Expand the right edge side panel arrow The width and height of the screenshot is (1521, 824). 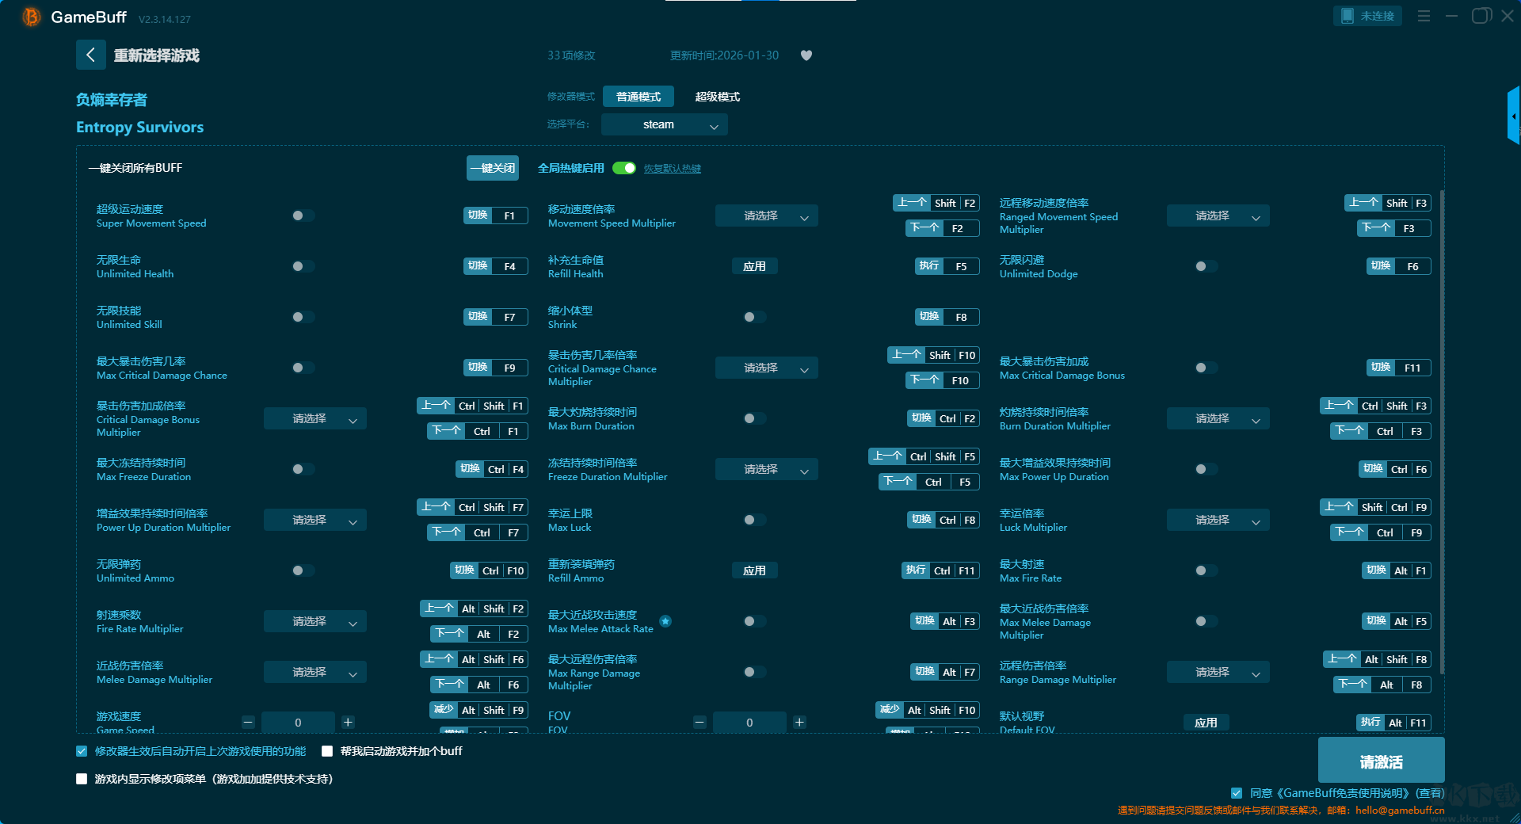[x=1513, y=116]
